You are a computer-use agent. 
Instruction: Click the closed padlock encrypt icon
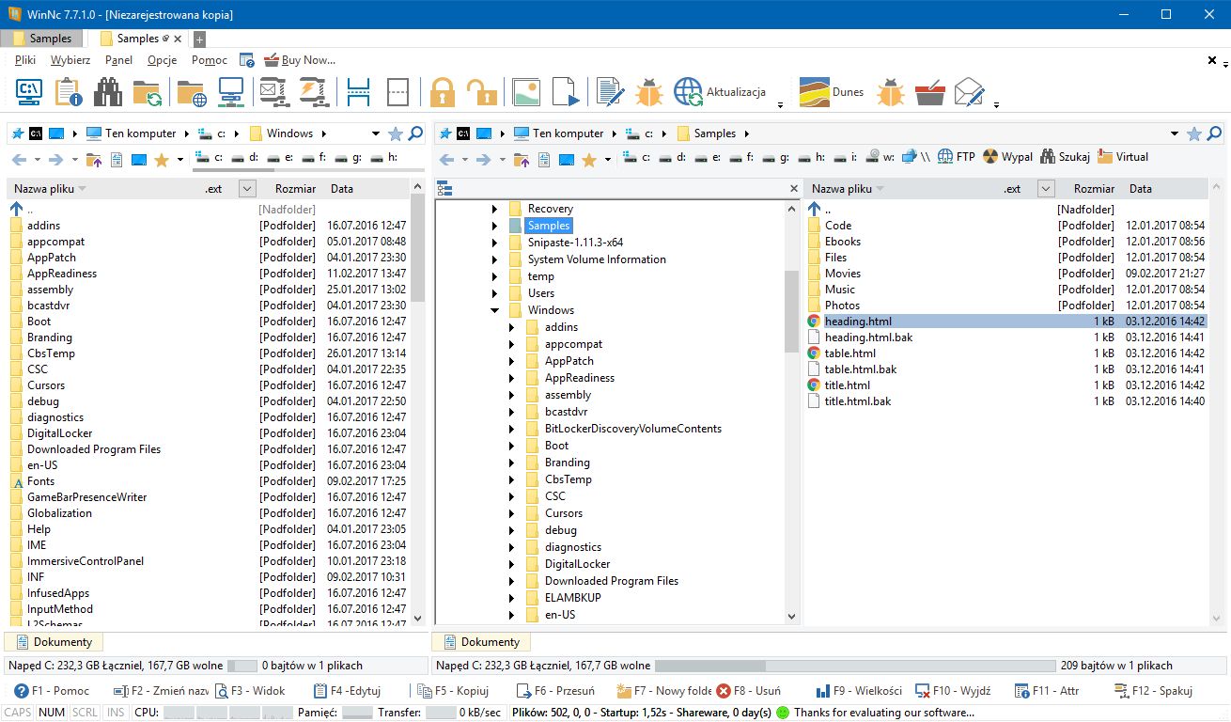coord(443,91)
